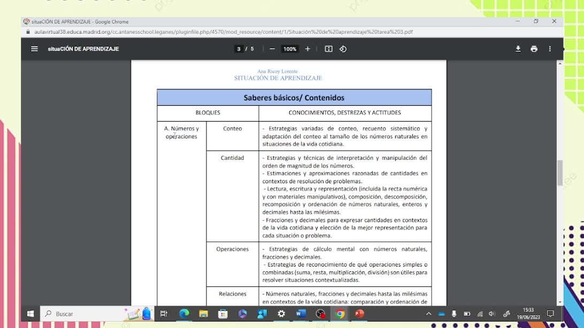Click the 100% zoom level field

290,49
